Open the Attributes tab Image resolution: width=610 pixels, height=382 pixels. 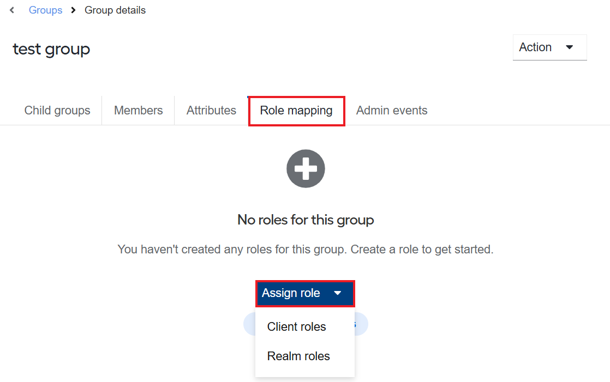coord(211,111)
